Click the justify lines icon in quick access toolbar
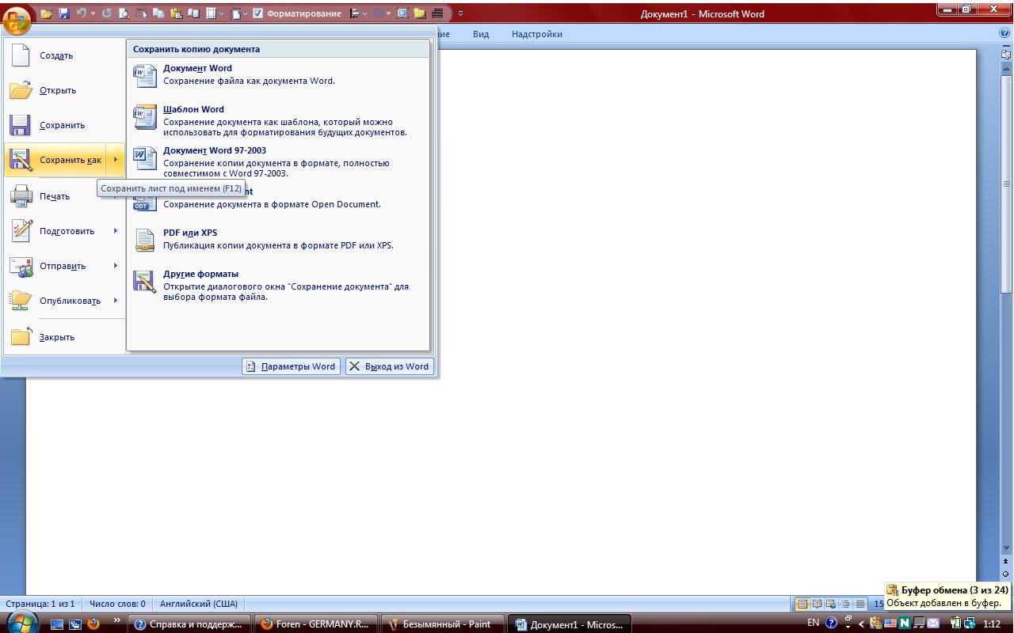 (x=437, y=13)
